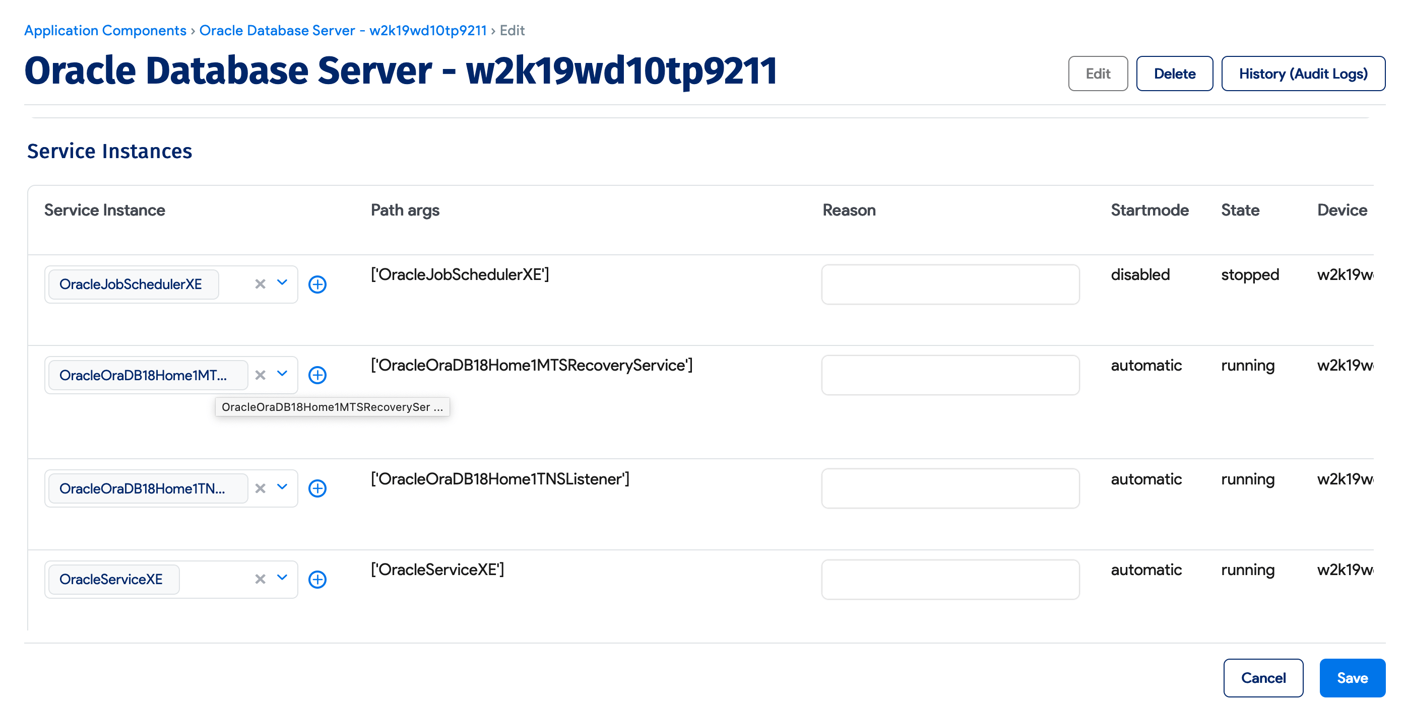Image resolution: width=1405 pixels, height=706 pixels.
Task: Save the service instance changes
Action: tap(1352, 678)
